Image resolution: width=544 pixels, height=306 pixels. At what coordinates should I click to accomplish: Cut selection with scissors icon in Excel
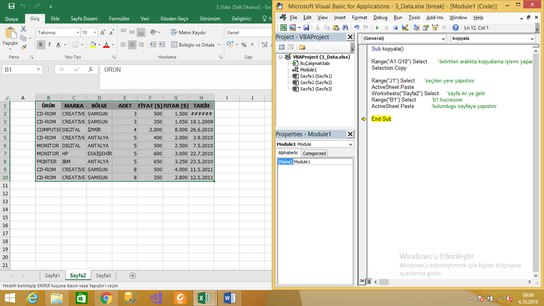[x=23, y=29]
